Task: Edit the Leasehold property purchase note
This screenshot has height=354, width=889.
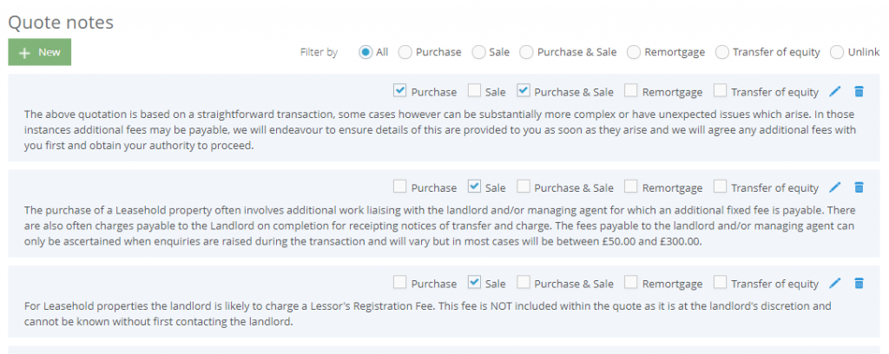Action: [834, 187]
